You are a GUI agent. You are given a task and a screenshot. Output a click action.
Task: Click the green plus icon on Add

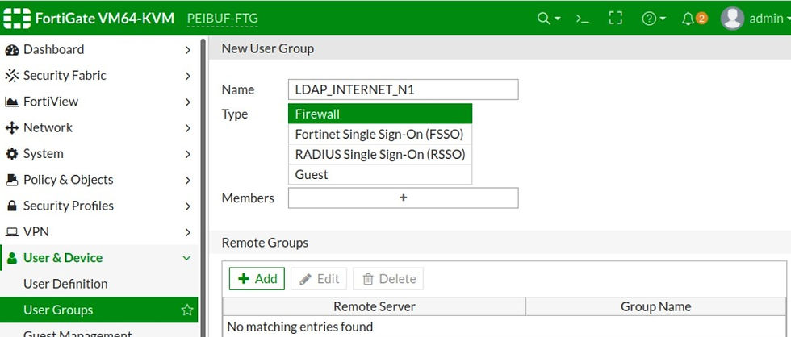click(x=244, y=279)
